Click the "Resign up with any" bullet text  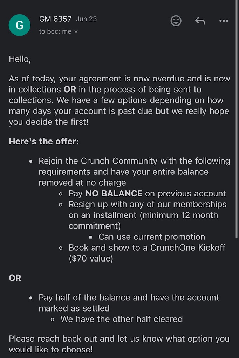[x=147, y=204]
